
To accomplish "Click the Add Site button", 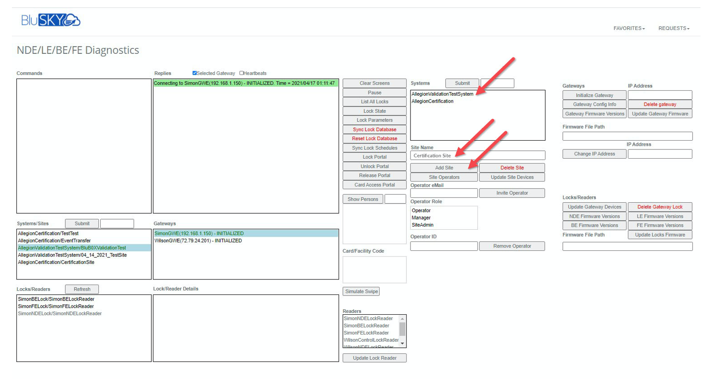I will (444, 168).
